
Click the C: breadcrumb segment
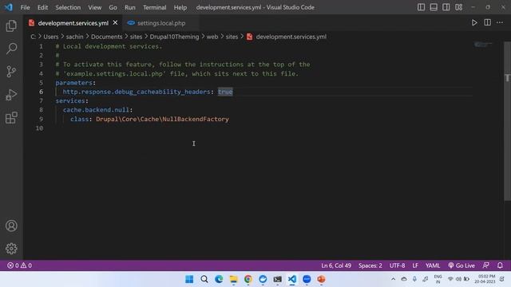click(x=33, y=37)
